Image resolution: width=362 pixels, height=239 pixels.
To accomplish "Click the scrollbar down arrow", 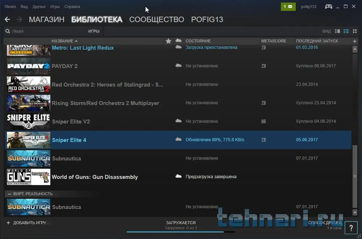I will 355,212.
